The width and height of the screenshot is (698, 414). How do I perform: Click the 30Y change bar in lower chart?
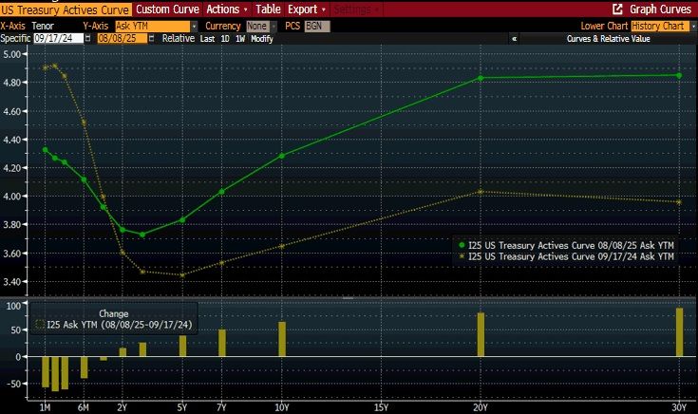point(679,331)
